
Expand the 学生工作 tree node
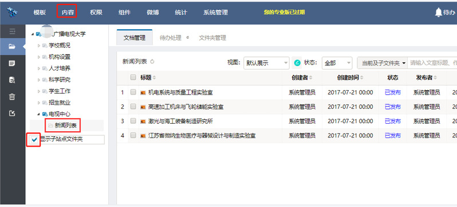pos(39,91)
